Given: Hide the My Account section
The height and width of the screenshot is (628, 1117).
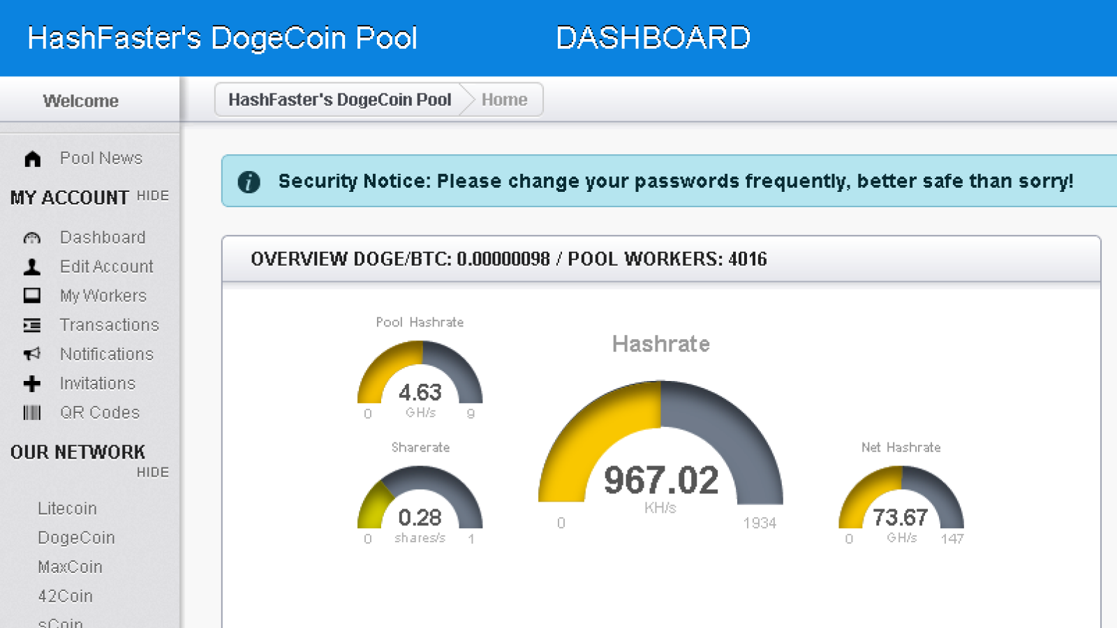Looking at the screenshot, I should (153, 196).
